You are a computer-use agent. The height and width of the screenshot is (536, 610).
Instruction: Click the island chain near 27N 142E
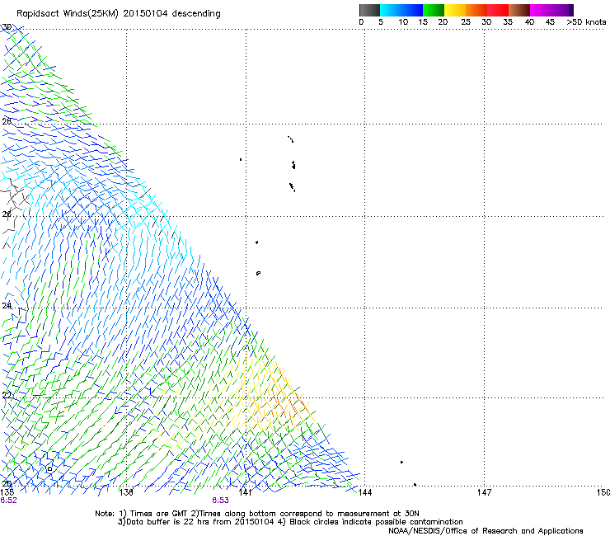292,165
